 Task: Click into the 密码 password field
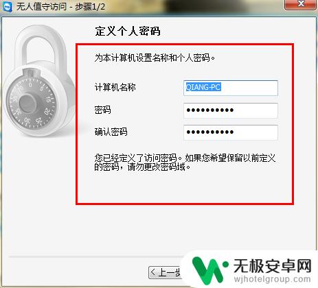(231, 110)
